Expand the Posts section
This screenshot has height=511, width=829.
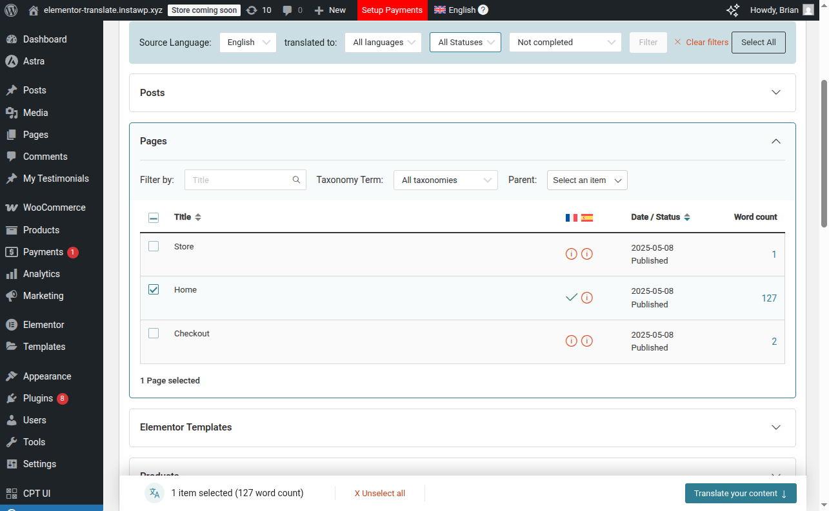[x=463, y=93]
